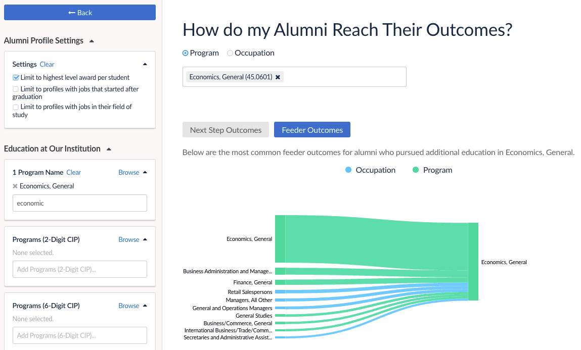
Task: Collapse Programs (2-Digit CIP) panel caret
Action: pos(145,239)
